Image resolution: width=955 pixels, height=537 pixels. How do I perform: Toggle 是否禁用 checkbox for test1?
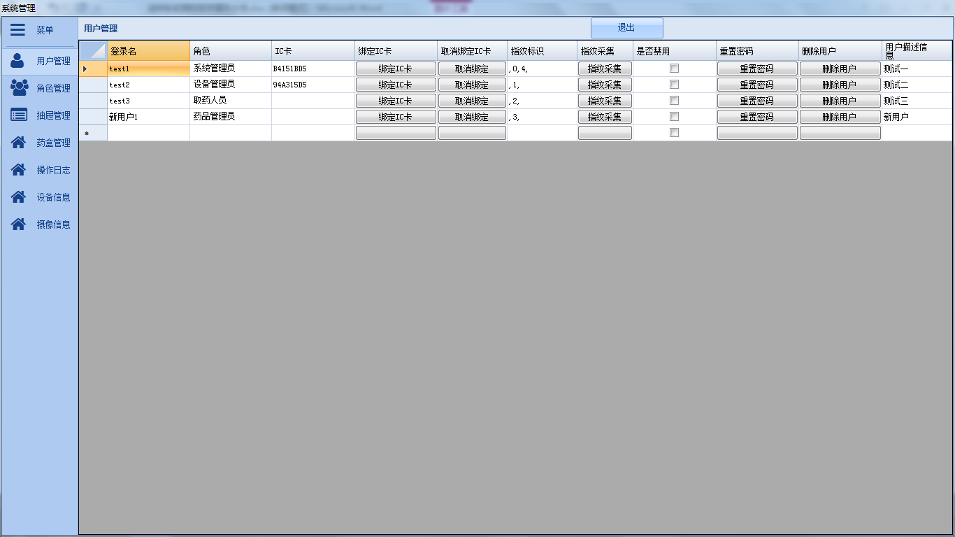click(675, 69)
